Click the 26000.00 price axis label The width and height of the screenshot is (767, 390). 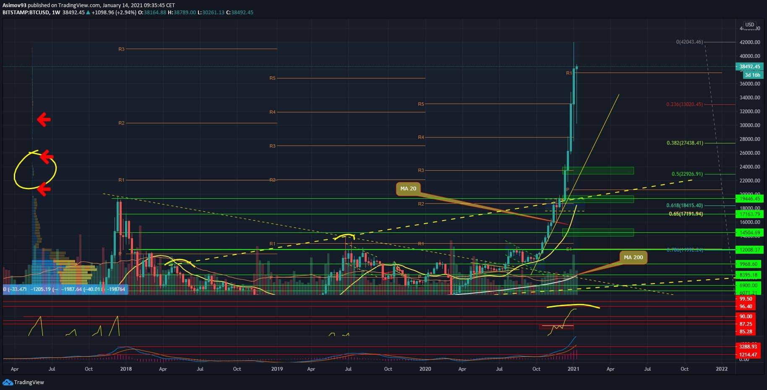[750, 153]
